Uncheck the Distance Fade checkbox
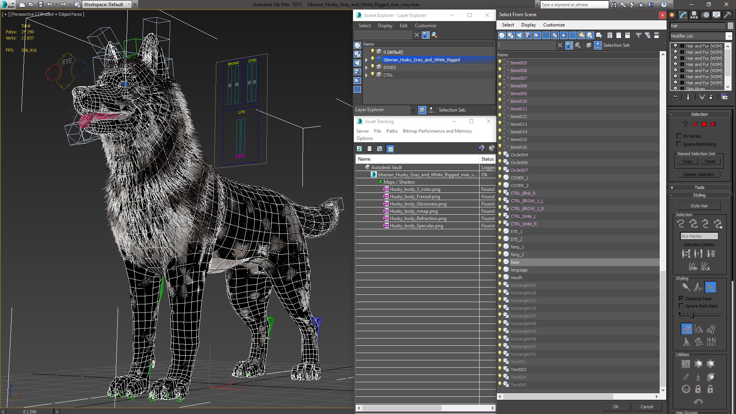The height and width of the screenshot is (414, 736). [x=681, y=298]
